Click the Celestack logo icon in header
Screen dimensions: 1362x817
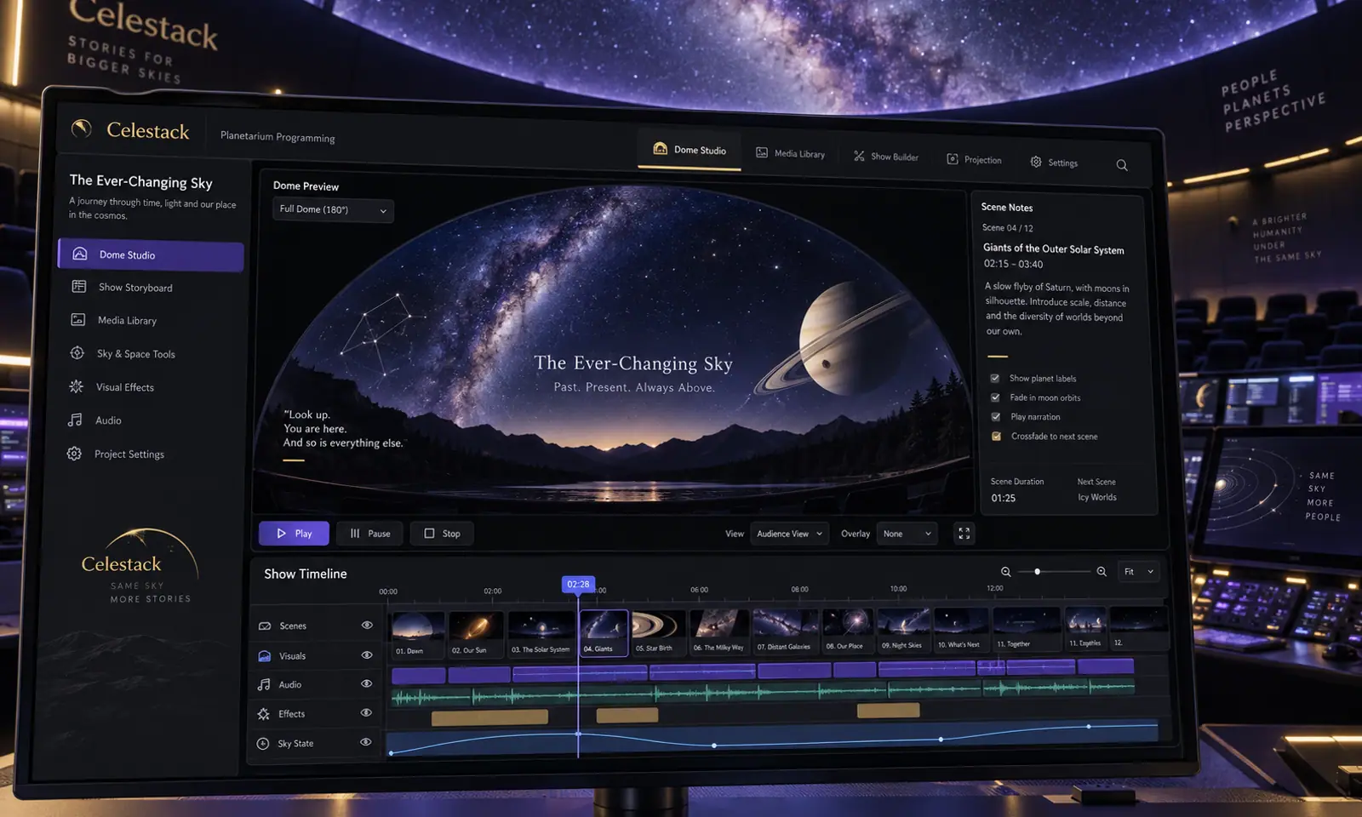[82, 129]
